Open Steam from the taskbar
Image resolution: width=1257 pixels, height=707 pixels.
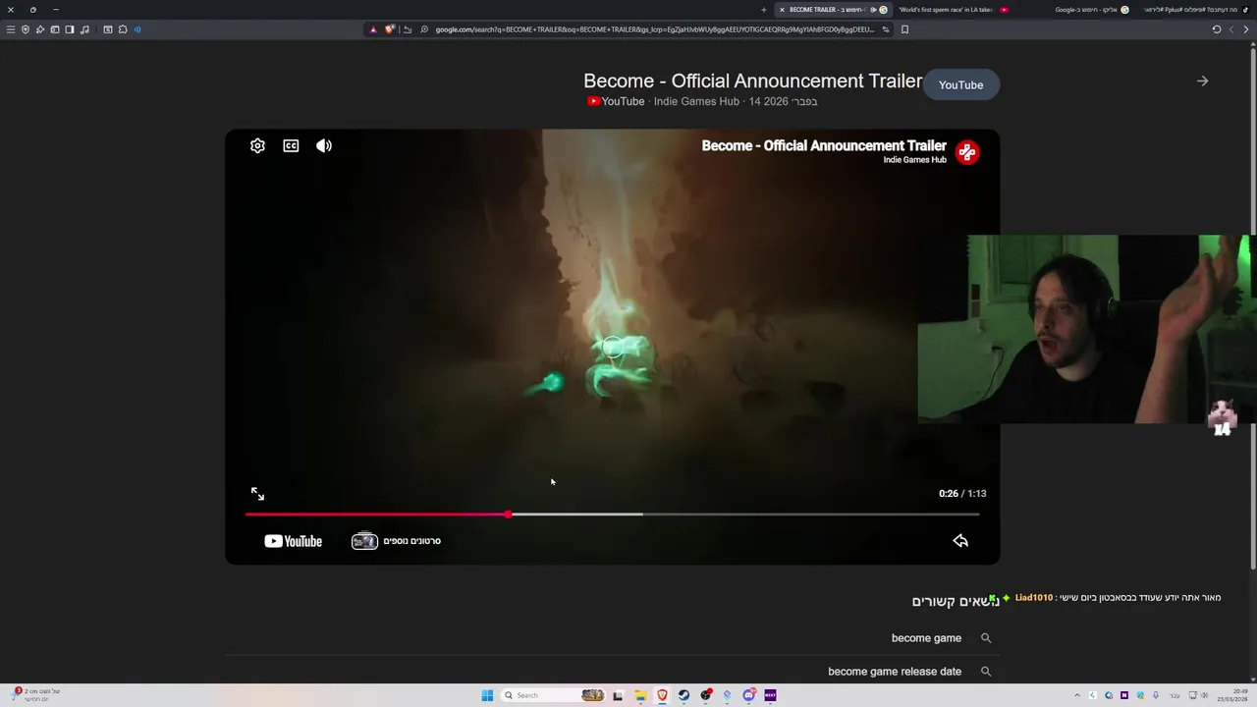(x=684, y=695)
